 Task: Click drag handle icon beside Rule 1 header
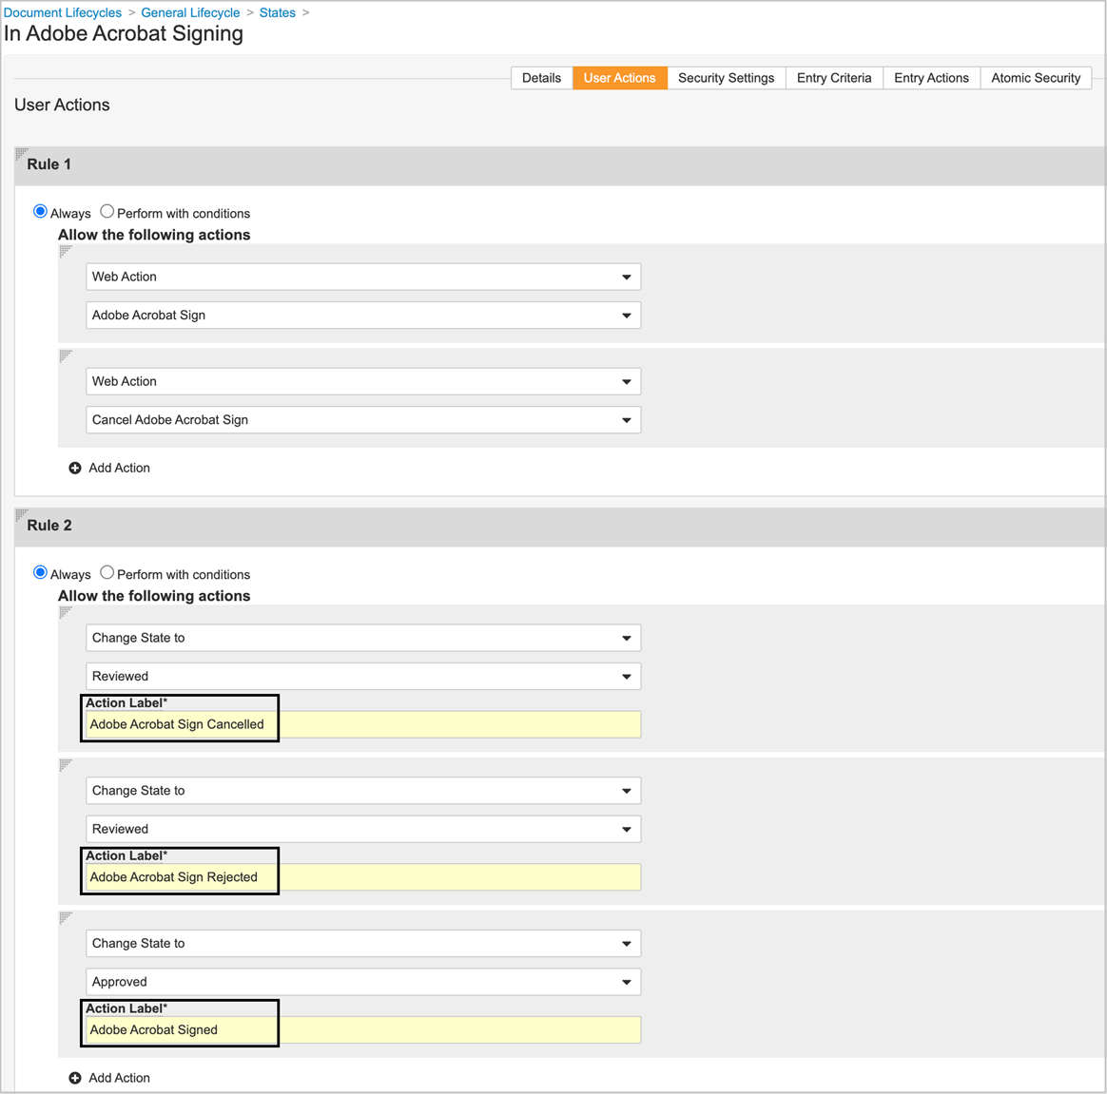[x=22, y=153]
